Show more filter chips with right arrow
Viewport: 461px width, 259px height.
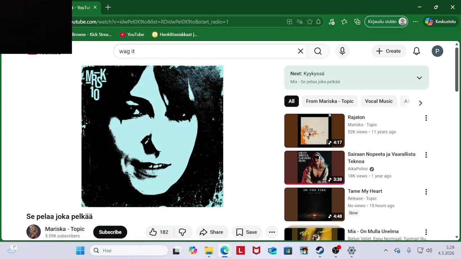coord(420,103)
